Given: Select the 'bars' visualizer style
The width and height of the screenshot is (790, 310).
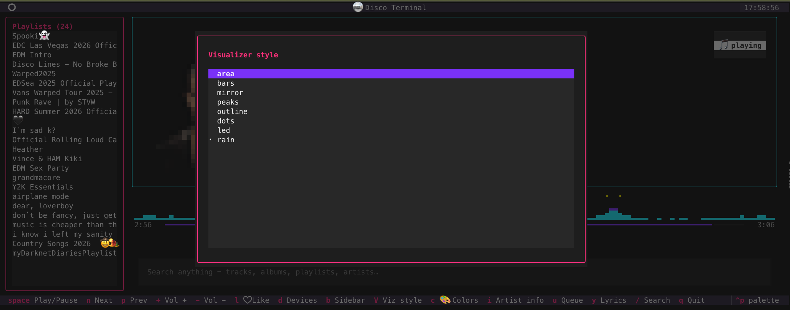Looking at the screenshot, I should pos(391,83).
